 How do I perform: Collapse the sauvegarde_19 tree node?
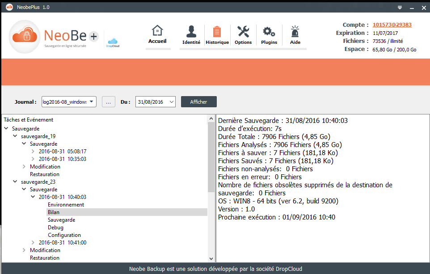[15, 136]
